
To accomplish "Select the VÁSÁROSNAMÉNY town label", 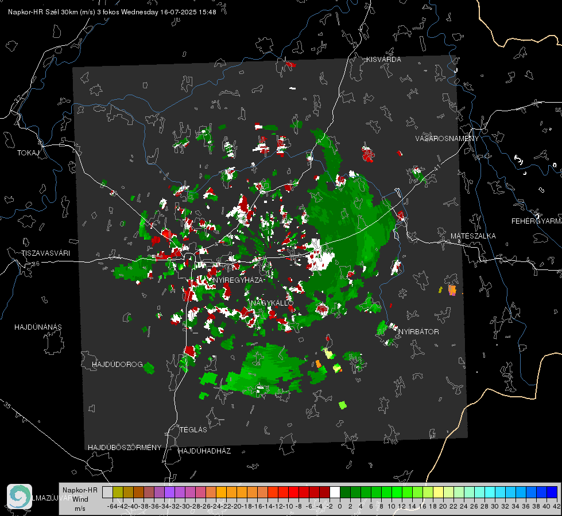I will (x=447, y=139).
